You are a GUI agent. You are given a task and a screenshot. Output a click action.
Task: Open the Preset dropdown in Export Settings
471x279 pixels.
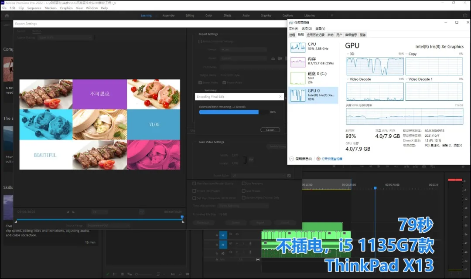pos(243,58)
